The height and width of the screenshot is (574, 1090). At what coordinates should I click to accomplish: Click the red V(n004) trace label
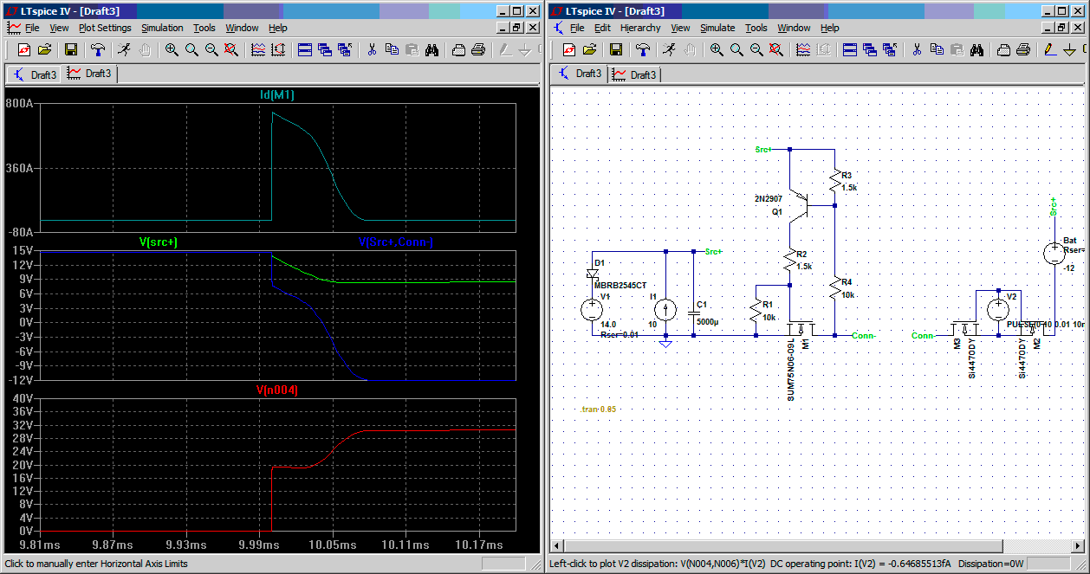click(277, 390)
